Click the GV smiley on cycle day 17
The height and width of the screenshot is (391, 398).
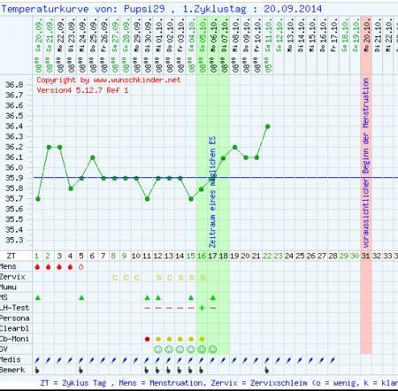point(213,349)
